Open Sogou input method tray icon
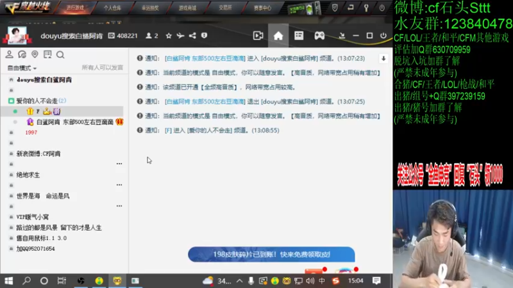 (335, 281)
